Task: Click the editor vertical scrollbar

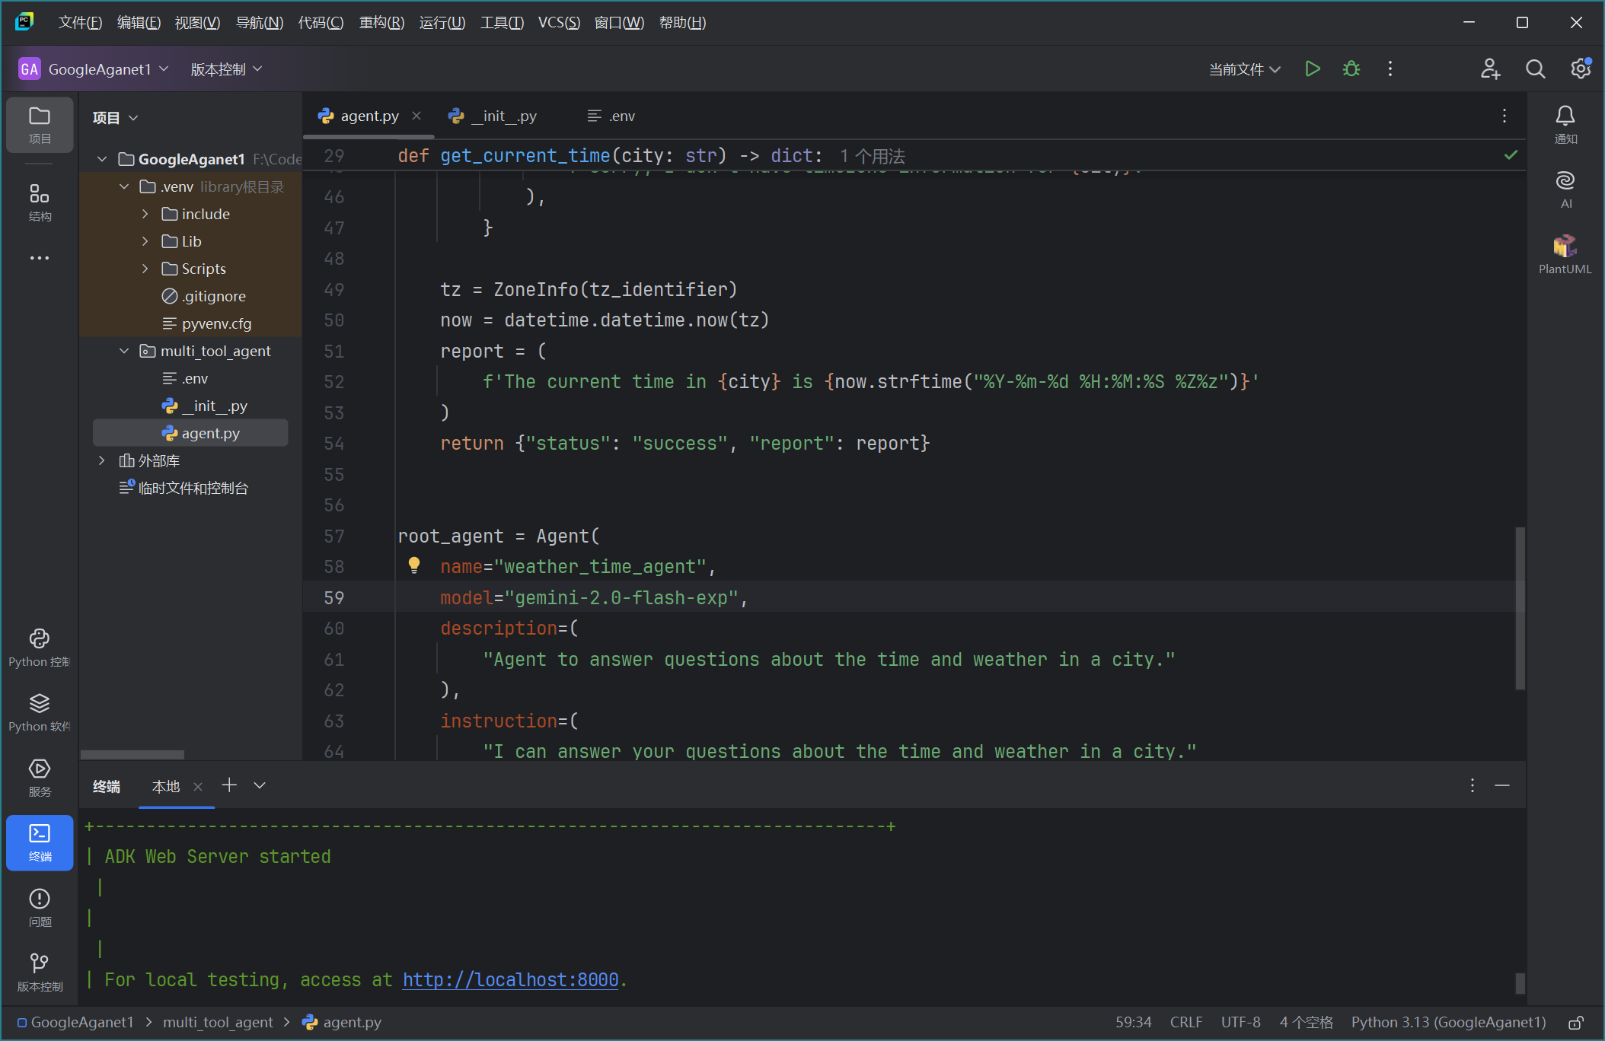Action: coord(1520,607)
